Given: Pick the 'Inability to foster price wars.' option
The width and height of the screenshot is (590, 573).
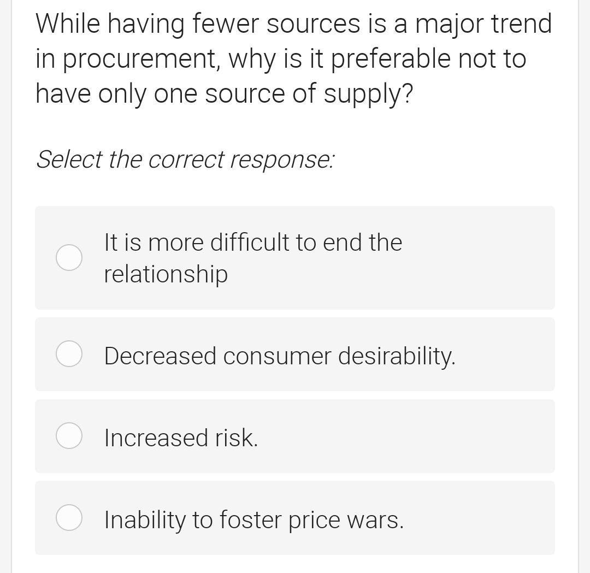Looking at the screenshot, I should click(295, 517).
